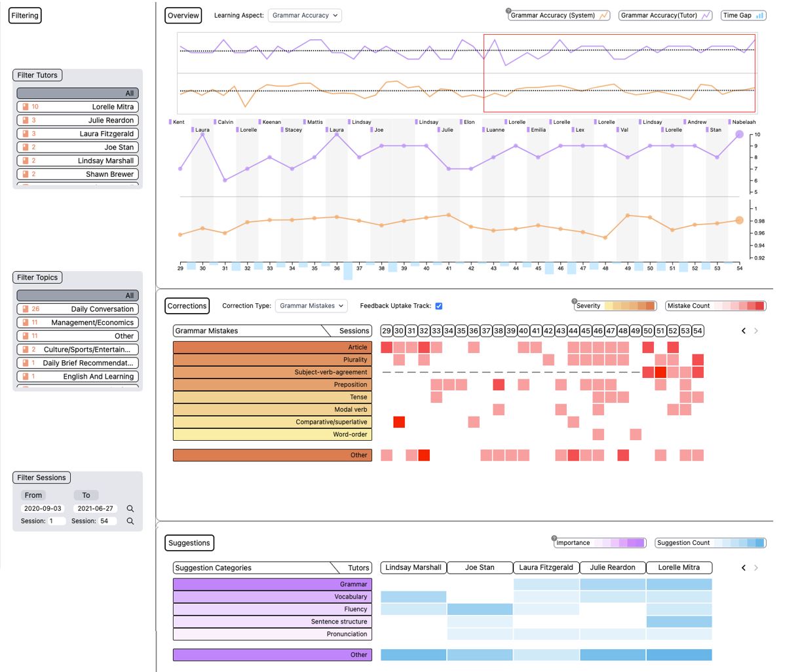Click the Plurality grammar mistake row
This screenshot has height=672, width=785.
[273, 360]
